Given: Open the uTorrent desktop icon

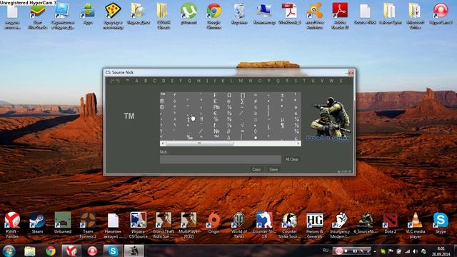Looking at the screenshot, I should pos(189,14).
